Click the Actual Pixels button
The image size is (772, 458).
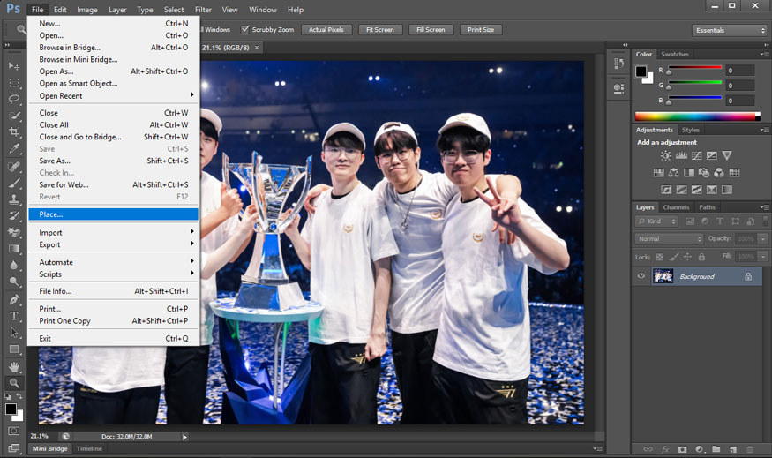pos(326,29)
